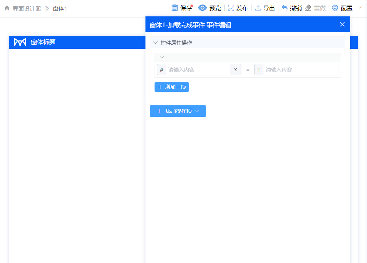Expand the chevron above the property row

[x=162, y=57]
